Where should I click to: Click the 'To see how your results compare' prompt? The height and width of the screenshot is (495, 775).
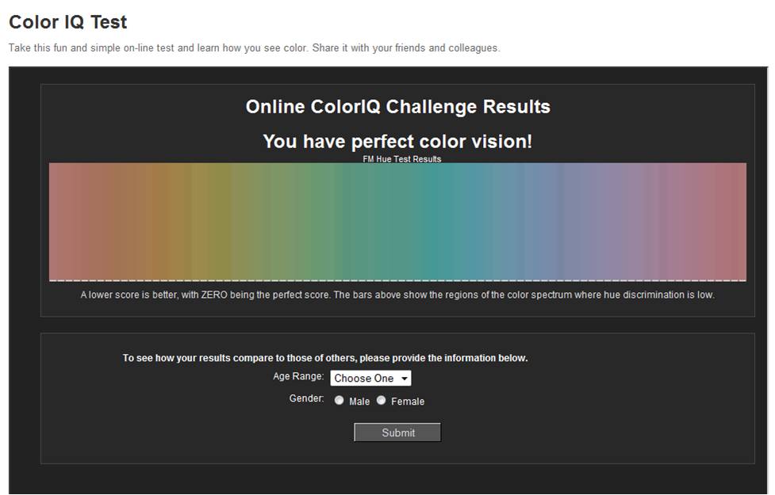tap(325, 358)
